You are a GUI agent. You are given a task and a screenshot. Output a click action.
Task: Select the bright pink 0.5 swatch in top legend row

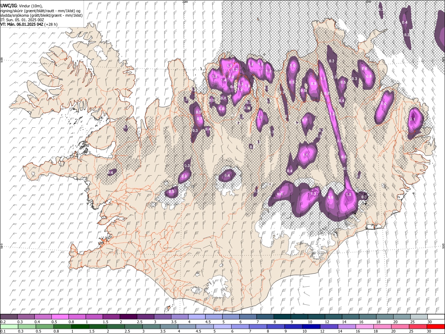coord(60,317)
